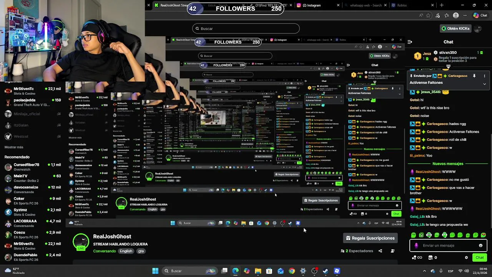Open the emoji picker in chat box
The width and height of the screenshot is (492, 277).
click(480, 245)
